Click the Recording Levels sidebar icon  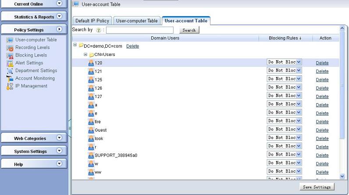click(10, 48)
